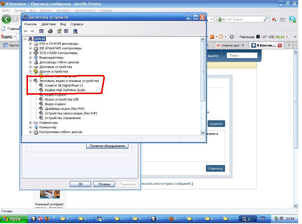Click Профили оборудования button
The image size is (302, 224).
[x=107, y=146]
